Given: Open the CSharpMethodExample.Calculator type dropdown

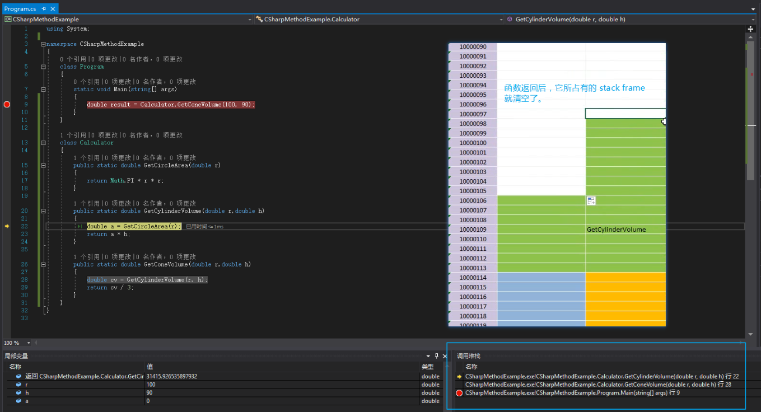Looking at the screenshot, I should 501,20.
